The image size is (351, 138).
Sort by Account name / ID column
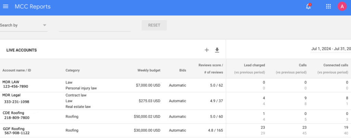click(x=17, y=70)
